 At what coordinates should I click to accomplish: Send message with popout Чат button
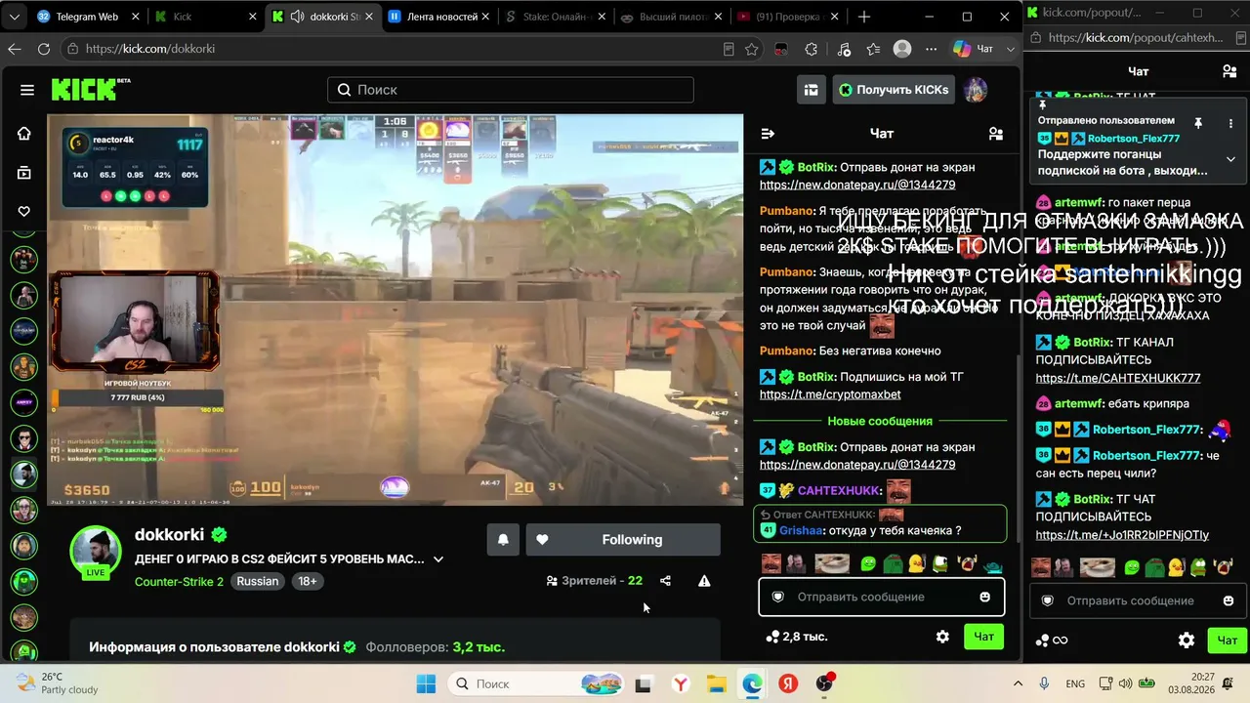(1229, 641)
